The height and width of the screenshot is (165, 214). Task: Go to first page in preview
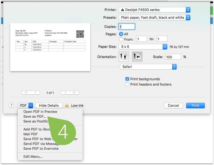(26, 93)
